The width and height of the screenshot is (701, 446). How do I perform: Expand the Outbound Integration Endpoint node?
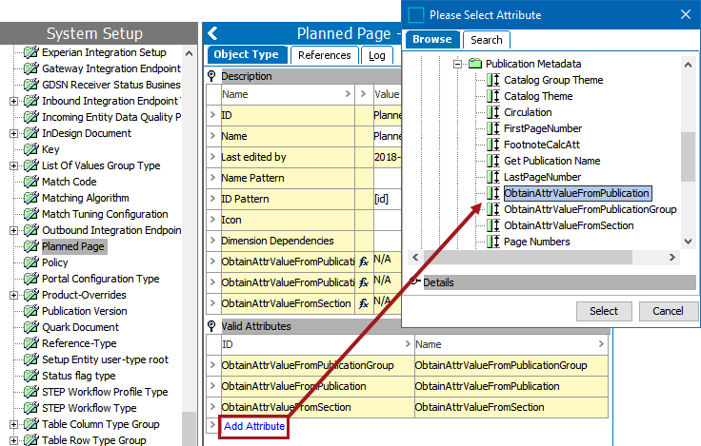14,230
